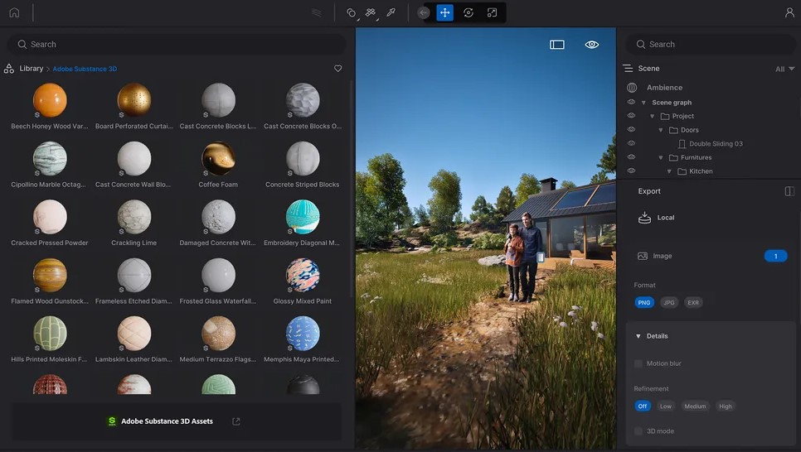The width and height of the screenshot is (801, 452).
Task: Toggle the viewport eye visibility icon
Action: point(591,45)
